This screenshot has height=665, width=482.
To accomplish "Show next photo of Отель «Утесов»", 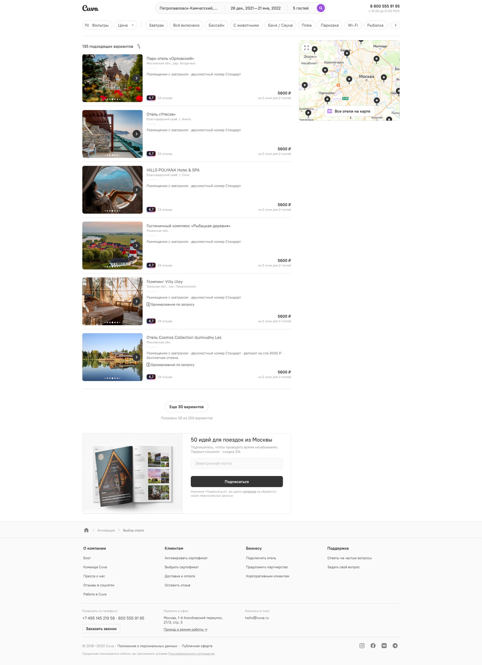I will [x=136, y=134].
